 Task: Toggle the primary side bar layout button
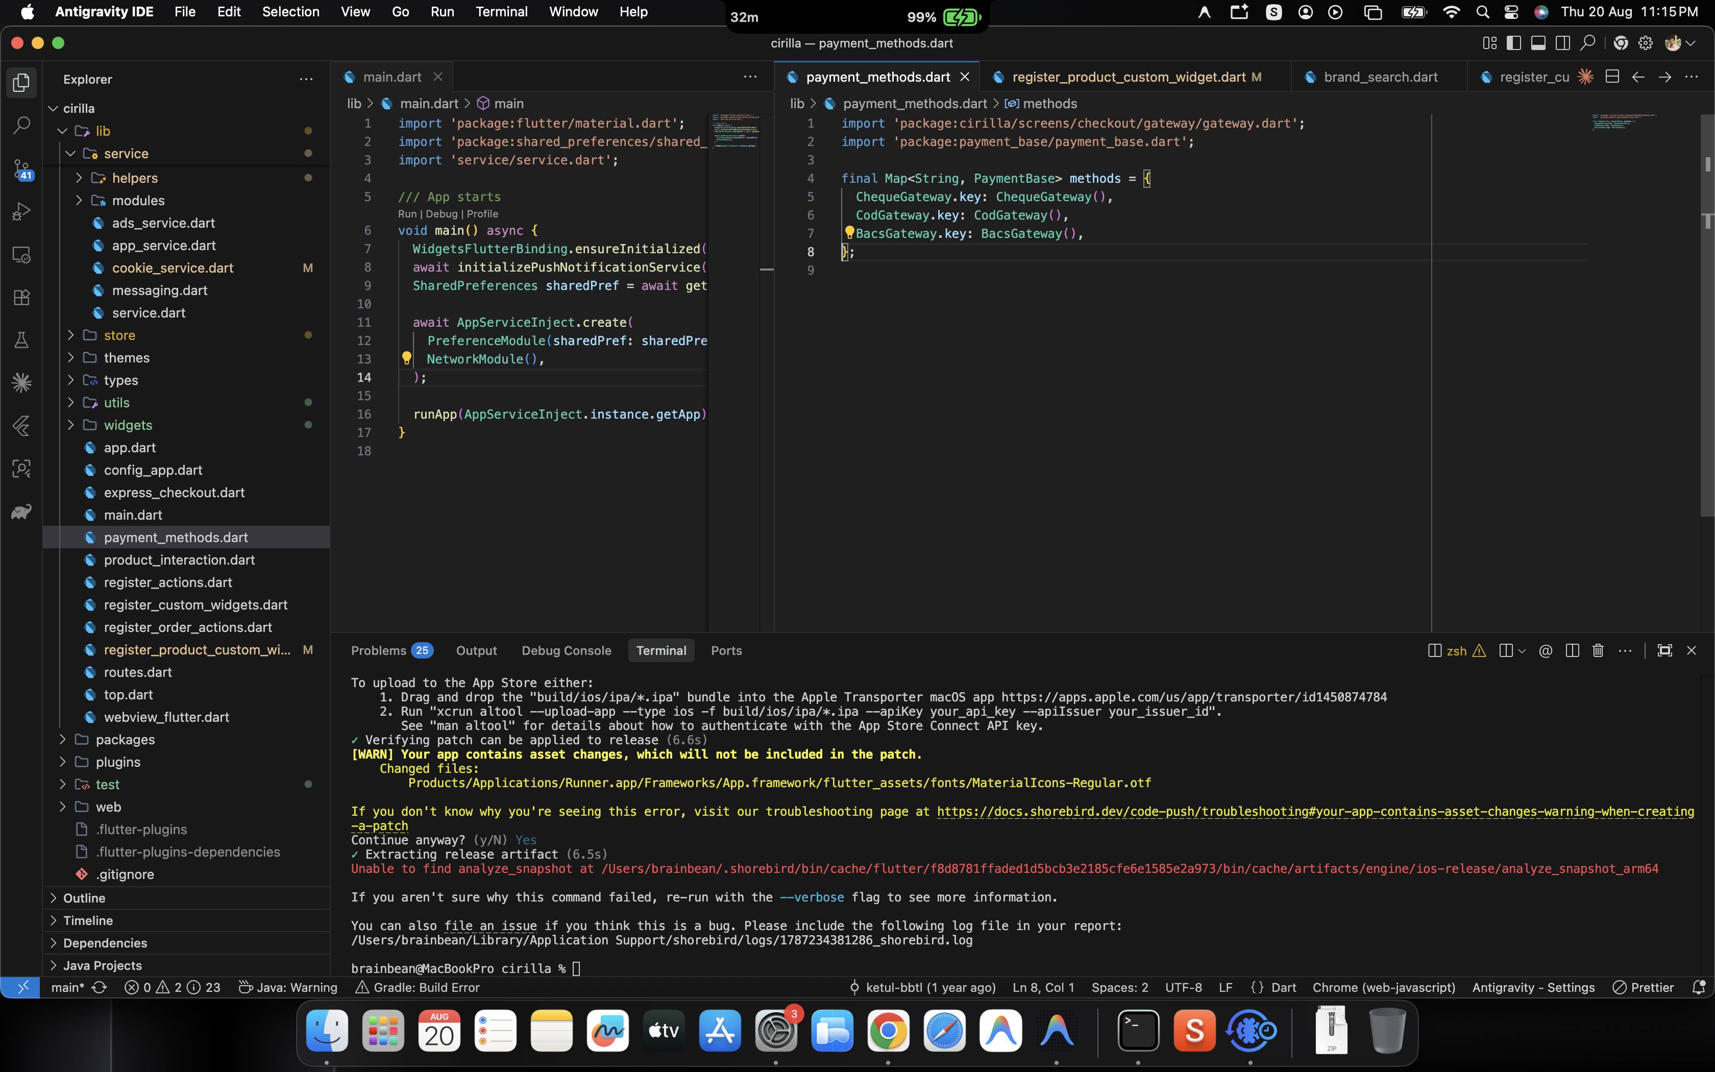point(1514,43)
